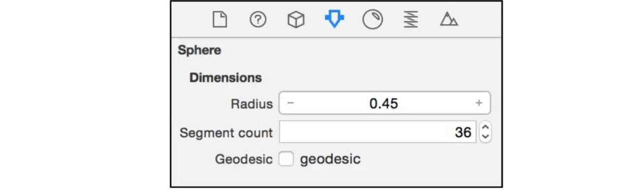Show the Quick Help question mark inspector
Screen dimensions: 631x190
coord(258,20)
